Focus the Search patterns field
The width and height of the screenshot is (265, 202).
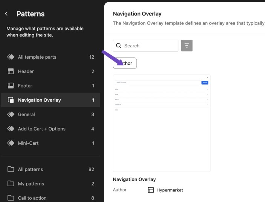pos(145,46)
